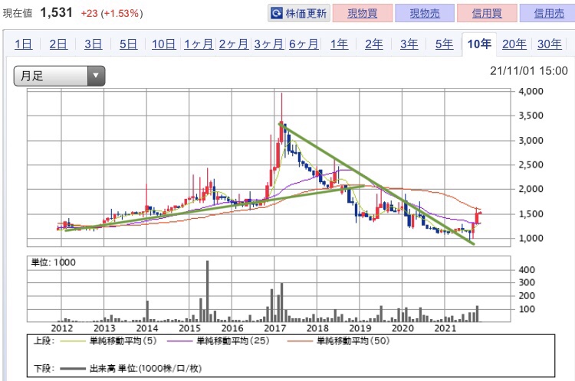The width and height of the screenshot is (575, 381).
Task: Switch chart to 1ヶ月 range
Action: (199, 44)
